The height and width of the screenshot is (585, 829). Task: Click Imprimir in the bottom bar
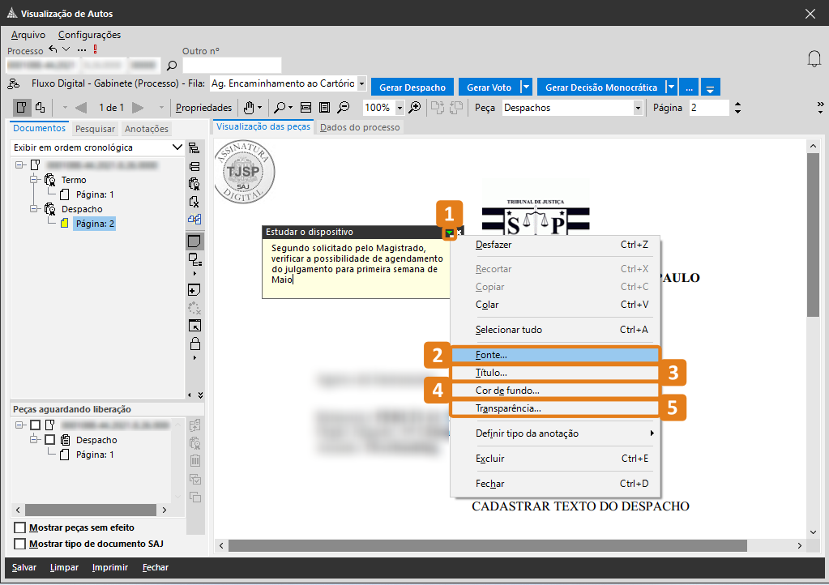[x=110, y=567]
